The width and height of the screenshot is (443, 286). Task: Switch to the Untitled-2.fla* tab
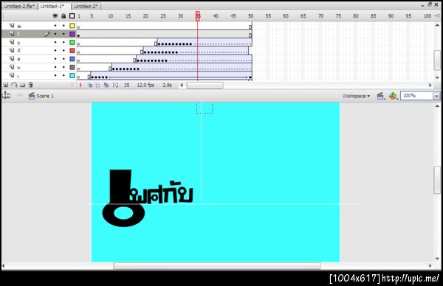point(19,6)
